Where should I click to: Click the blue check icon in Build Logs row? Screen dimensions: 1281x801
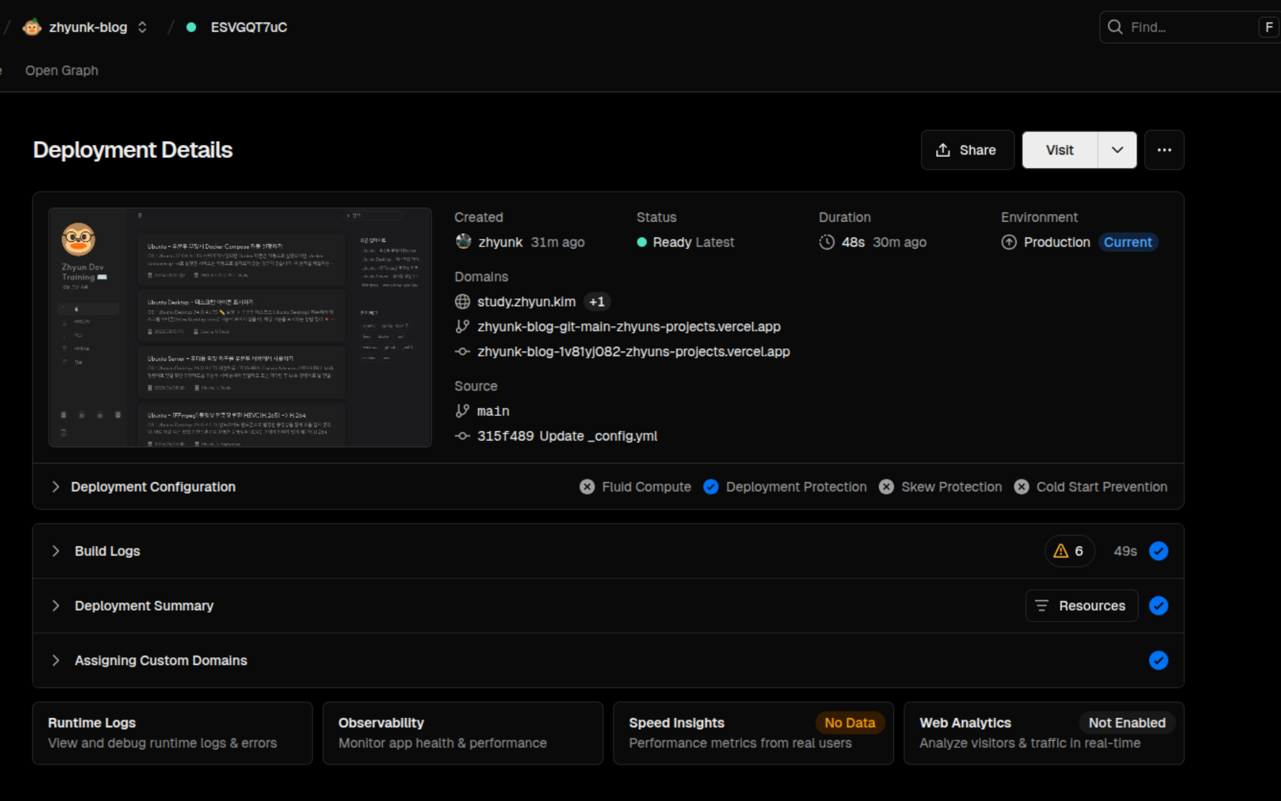pos(1158,551)
